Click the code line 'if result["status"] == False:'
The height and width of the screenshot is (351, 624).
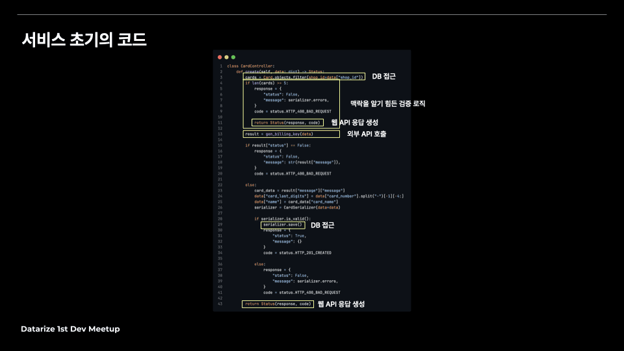pos(278,145)
